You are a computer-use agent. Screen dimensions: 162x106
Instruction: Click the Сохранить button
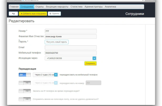point(90,63)
